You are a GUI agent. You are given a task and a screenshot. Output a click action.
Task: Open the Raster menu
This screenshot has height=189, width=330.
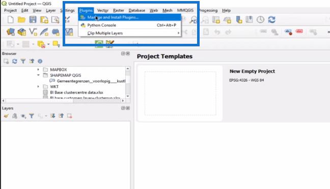coord(119,10)
